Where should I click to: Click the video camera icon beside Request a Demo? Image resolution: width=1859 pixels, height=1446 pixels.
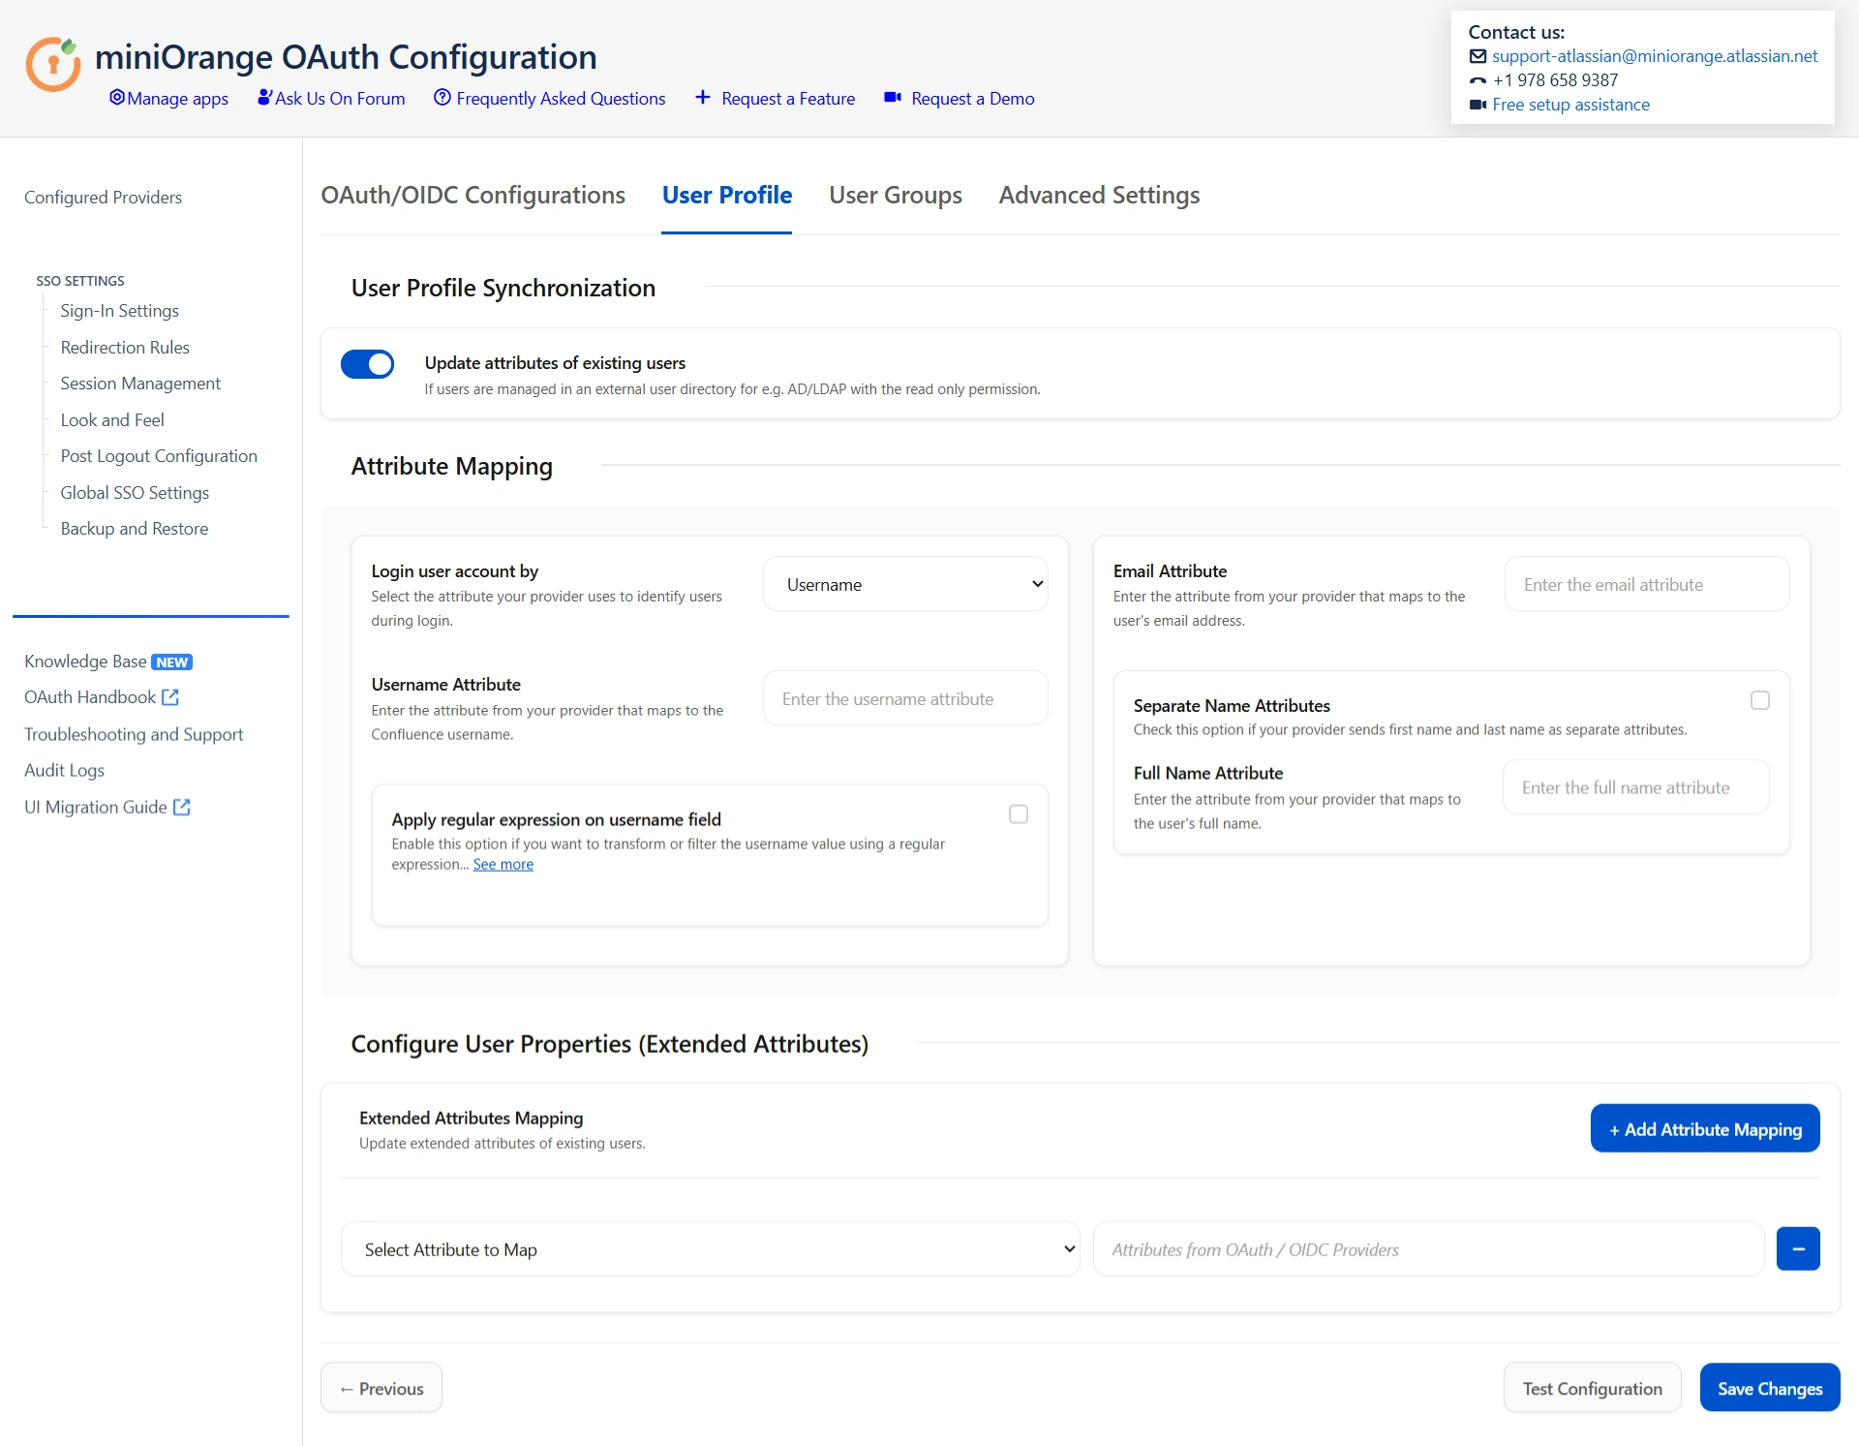(893, 98)
